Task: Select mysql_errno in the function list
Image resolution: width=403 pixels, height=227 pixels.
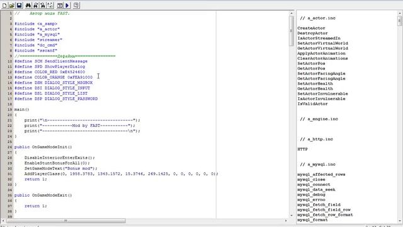Action: pos(311,199)
